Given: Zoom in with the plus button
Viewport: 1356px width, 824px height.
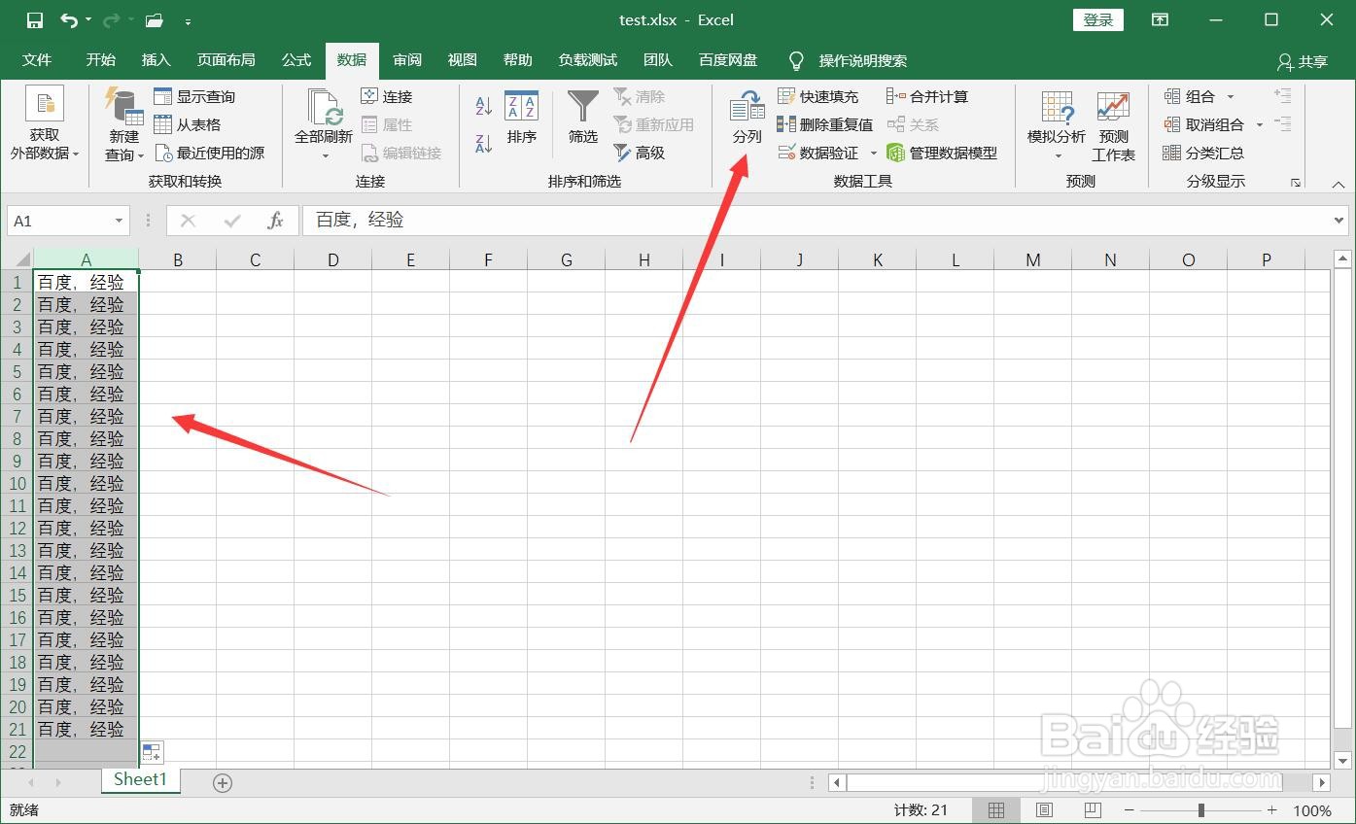Looking at the screenshot, I should click(1272, 809).
